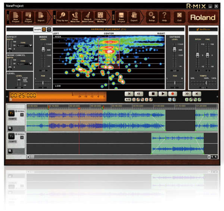Launch Create Minus One job
The height and width of the screenshot is (211, 224).
(x=75, y=17)
